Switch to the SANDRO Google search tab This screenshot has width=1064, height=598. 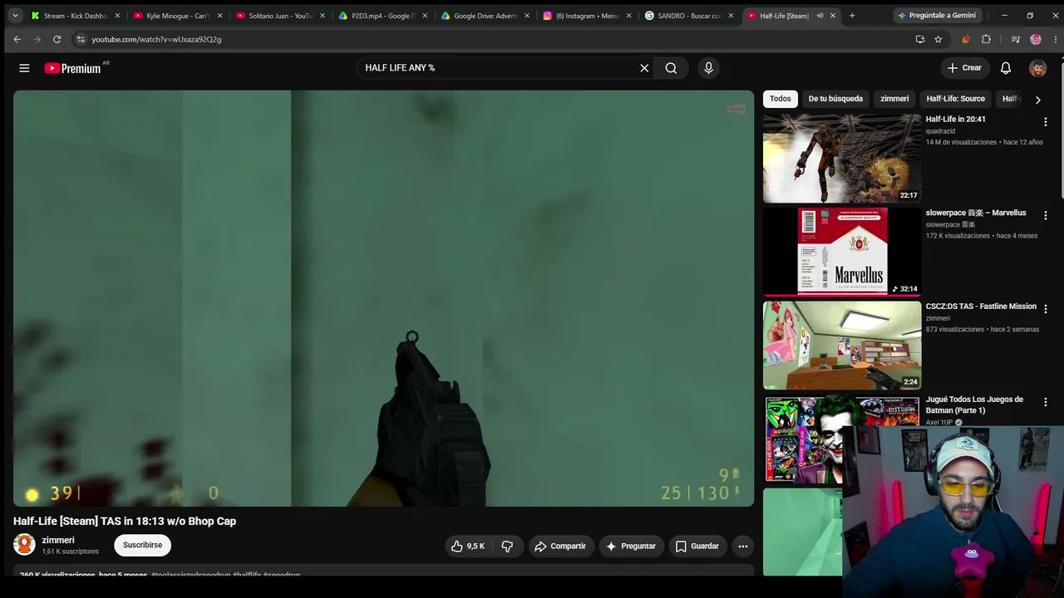690,16
